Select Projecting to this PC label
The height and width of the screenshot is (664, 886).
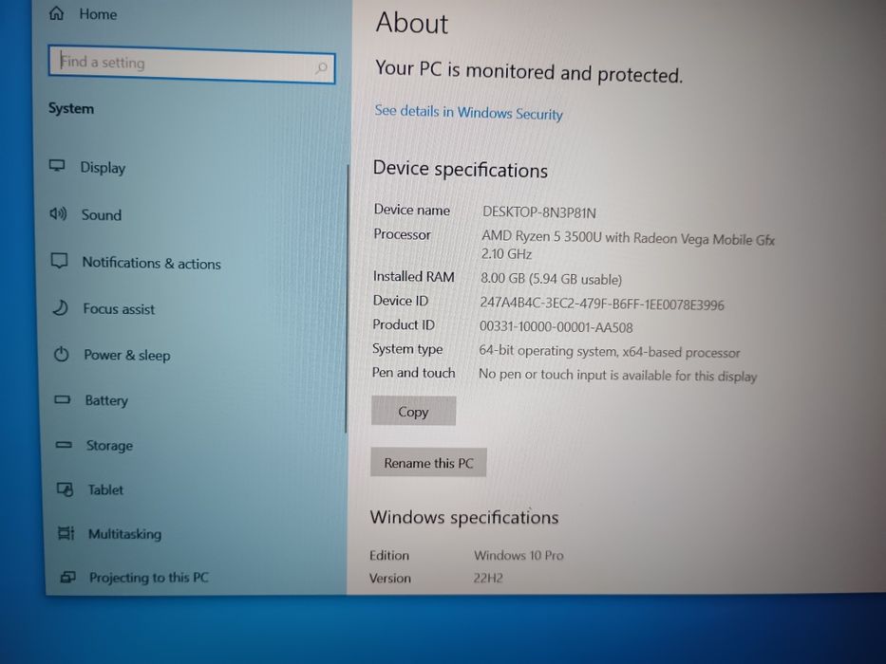(149, 577)
